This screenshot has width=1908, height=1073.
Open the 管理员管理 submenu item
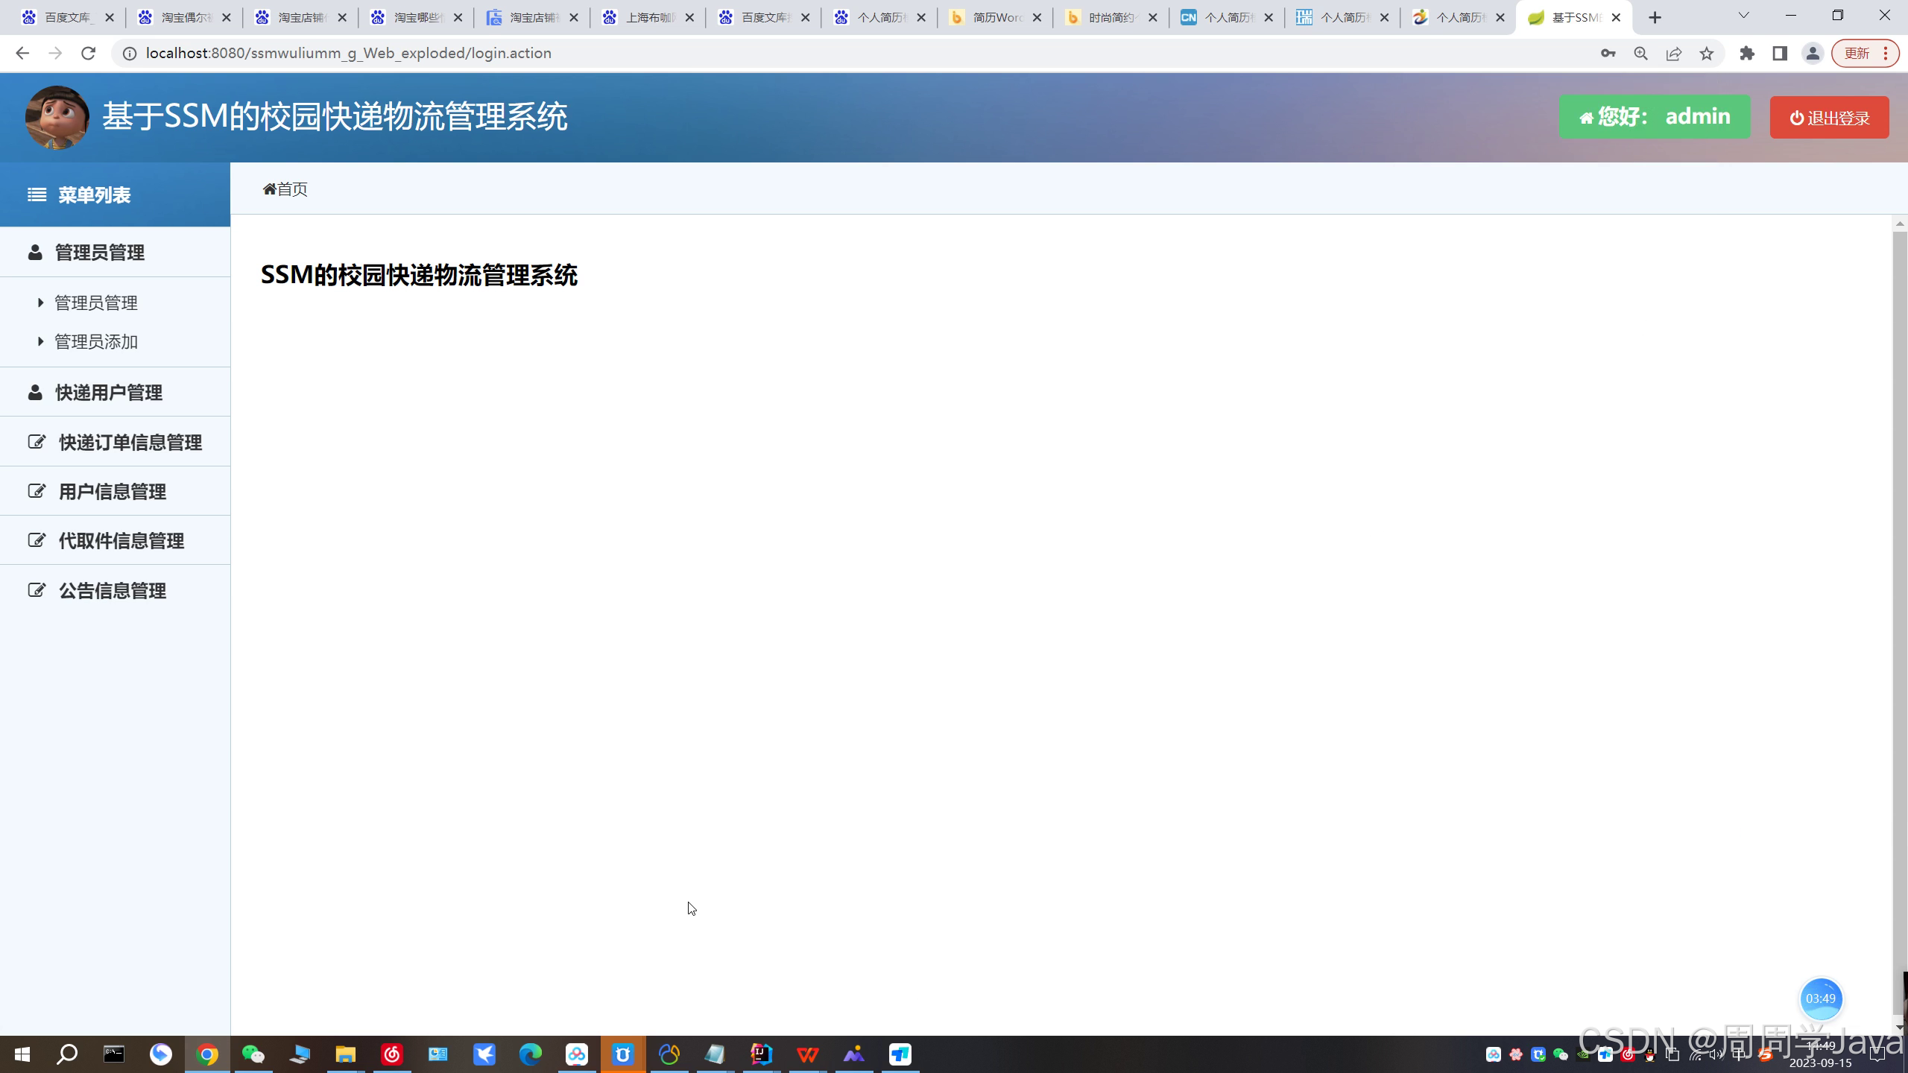96,303
